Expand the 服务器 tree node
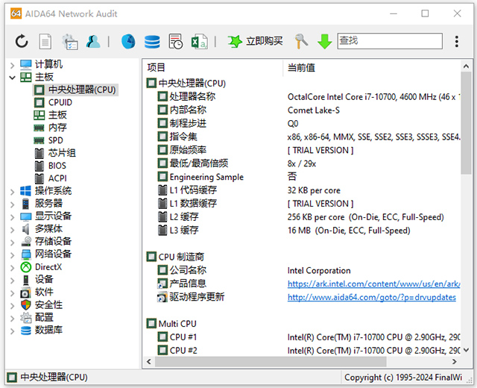This screenshot has width=477, height=388. click(12, 204)
